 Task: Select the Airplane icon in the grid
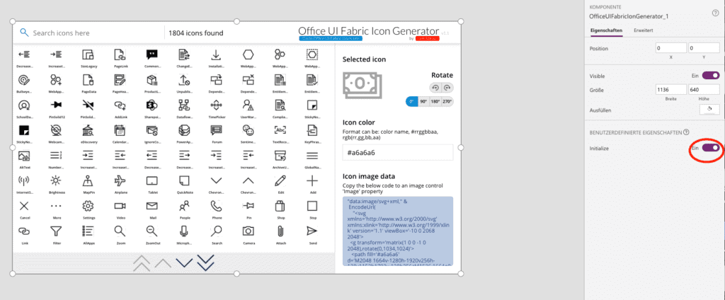click(120, 180)
